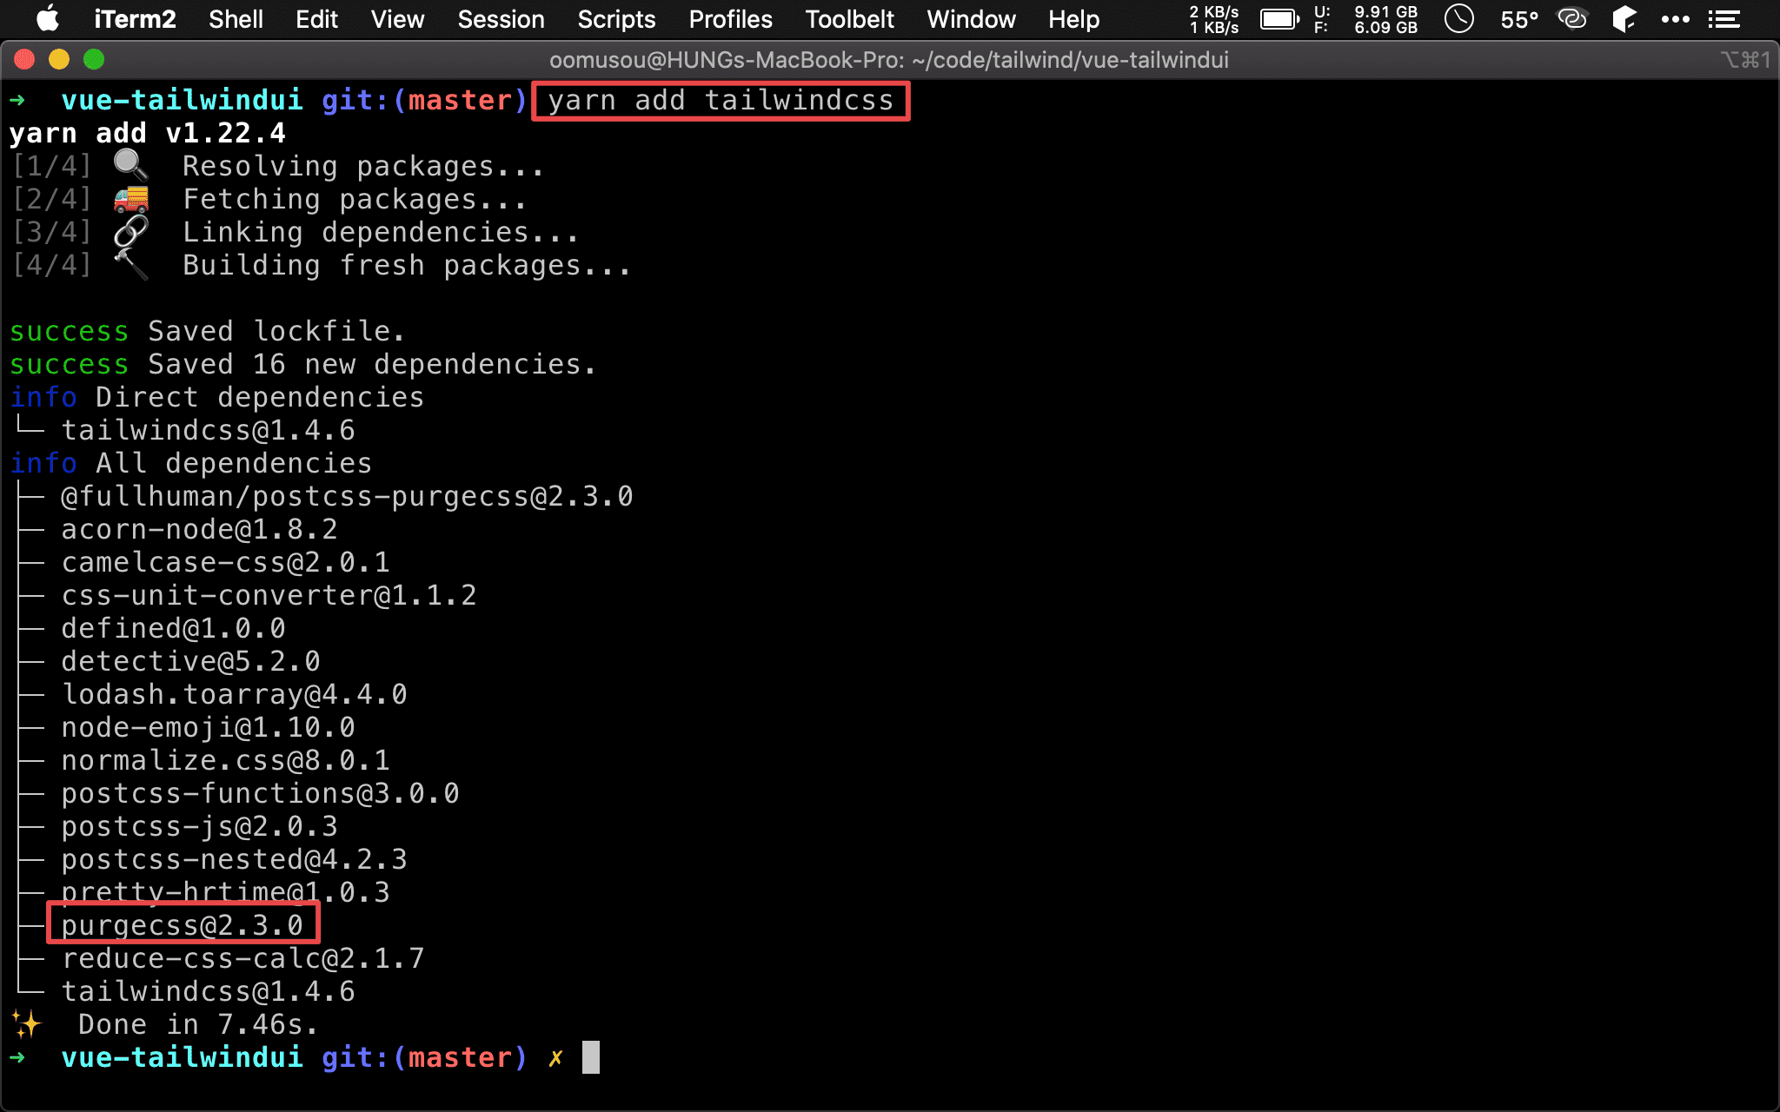Click the defined@1.0.0 entry
This screenshot has height=1112, width=1780.
point(173,628)
